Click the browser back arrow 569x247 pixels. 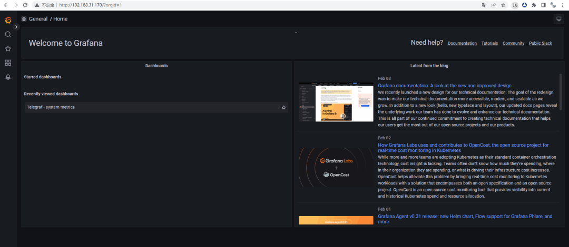(x=6, y=5)
